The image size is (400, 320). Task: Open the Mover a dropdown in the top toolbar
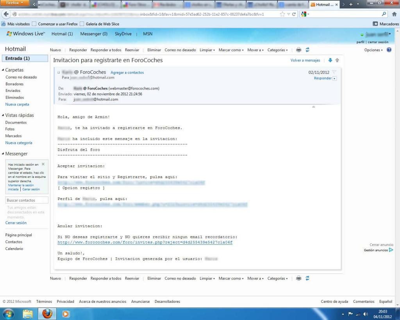[x=255, y=50]
